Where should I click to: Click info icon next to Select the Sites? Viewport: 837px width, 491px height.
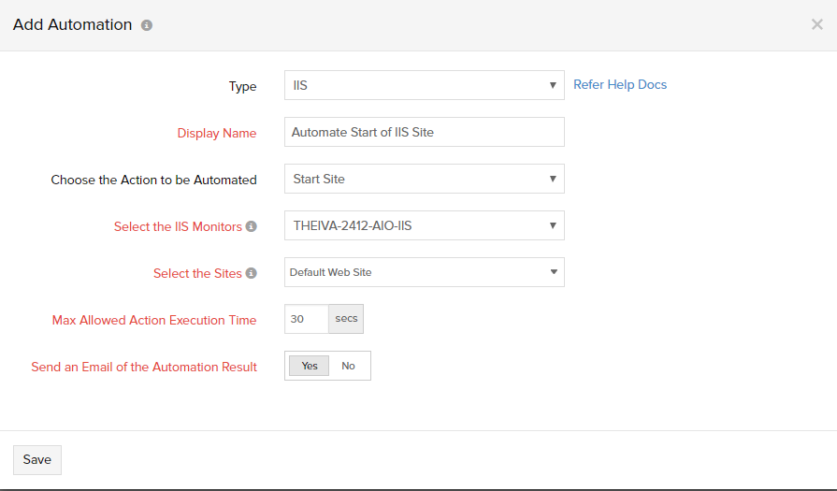coord(251,273)
